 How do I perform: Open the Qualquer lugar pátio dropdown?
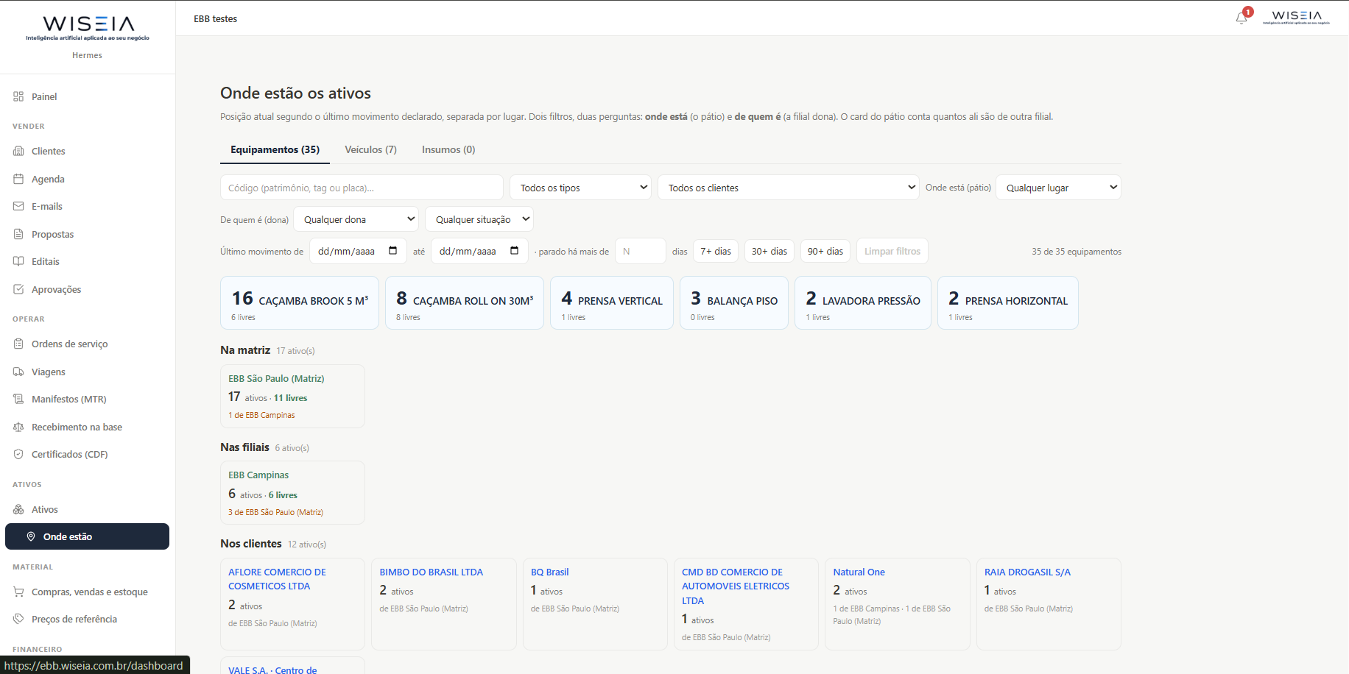pos(1058,188)
